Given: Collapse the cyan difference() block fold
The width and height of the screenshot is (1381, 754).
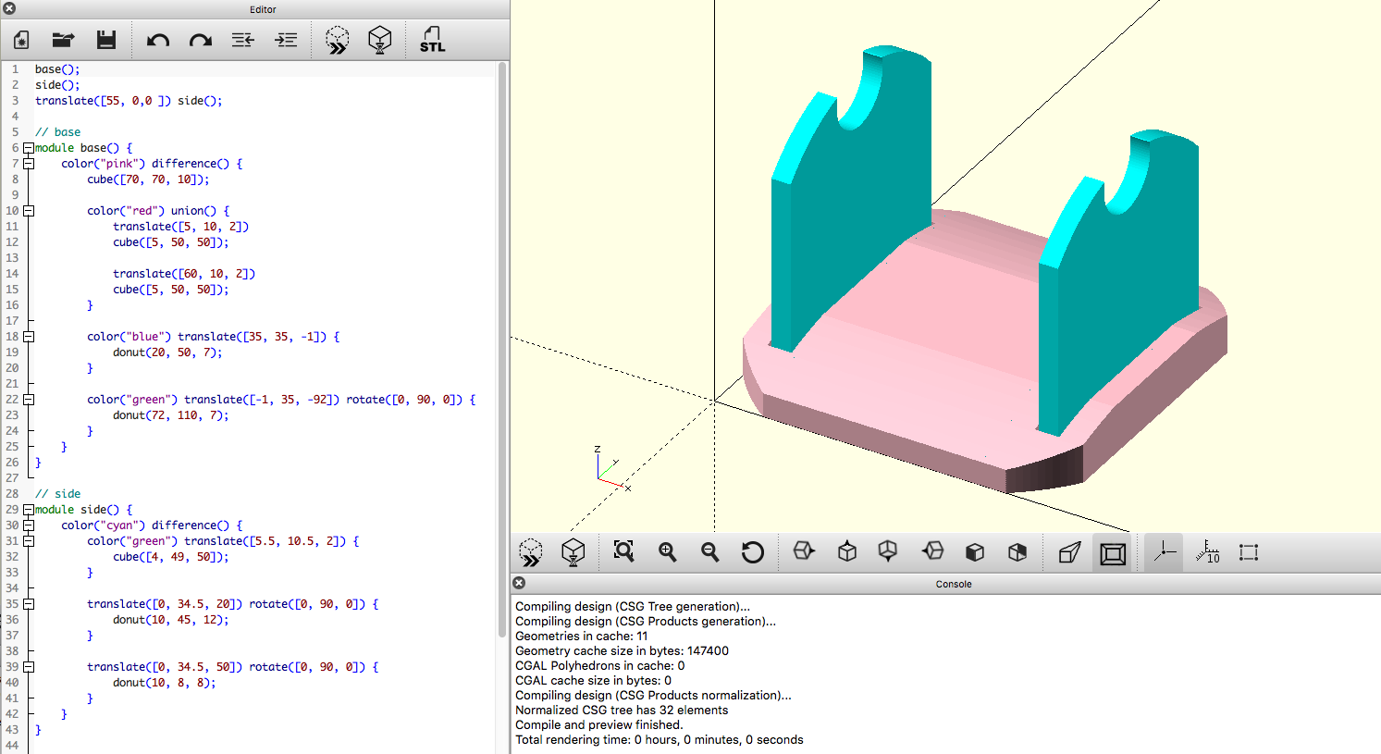Looking at the screenshot, I should point(29,525).
